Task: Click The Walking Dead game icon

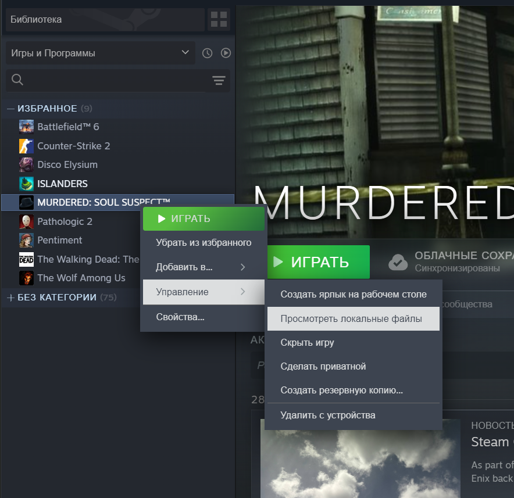Action: tap(26, 259)
